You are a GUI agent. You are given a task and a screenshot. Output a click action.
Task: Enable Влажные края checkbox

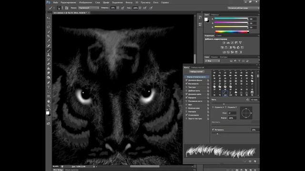pyautogui.click(x=186, y=108)
